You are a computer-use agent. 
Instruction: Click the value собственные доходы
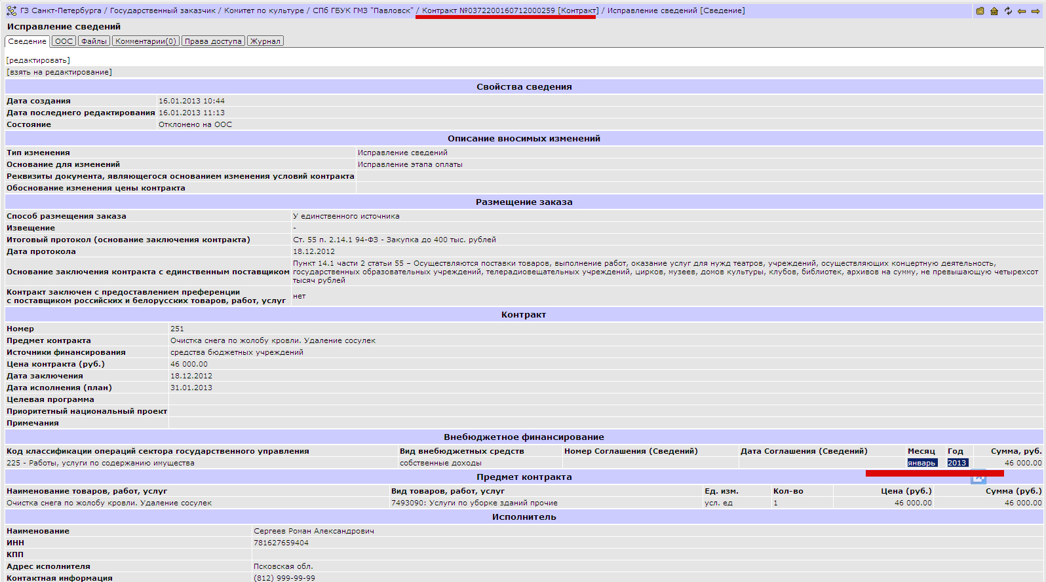pyautogui.click(x=440, y=463)
